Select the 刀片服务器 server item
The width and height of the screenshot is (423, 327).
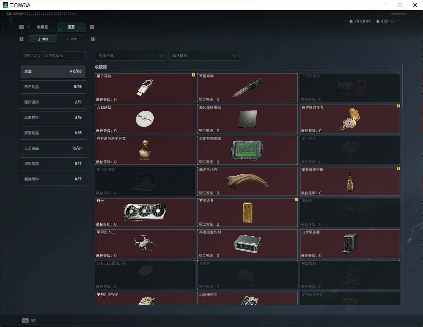point(350,244)
